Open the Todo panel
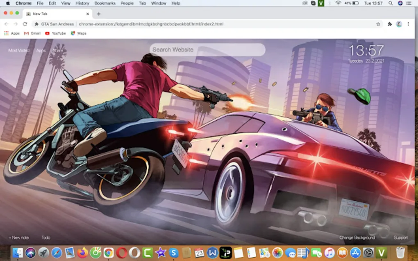Viewport: 418px width, 261px height. pos(46,237)
